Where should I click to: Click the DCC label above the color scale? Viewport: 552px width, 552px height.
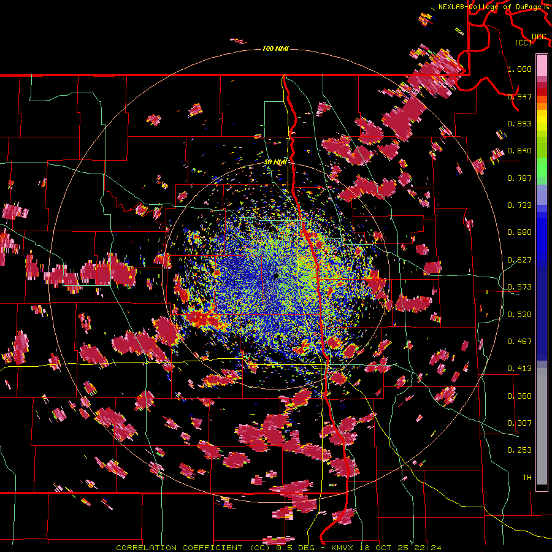pyautogui.click(x=539, y=37)
